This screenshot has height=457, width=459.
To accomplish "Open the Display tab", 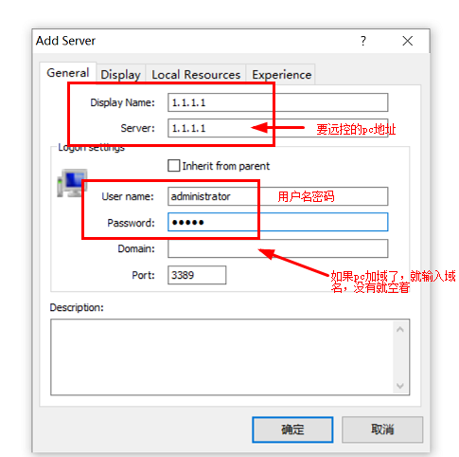I will point(120,75).
